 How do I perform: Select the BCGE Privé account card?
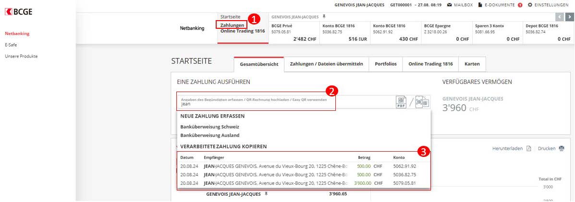click(294, 33)
